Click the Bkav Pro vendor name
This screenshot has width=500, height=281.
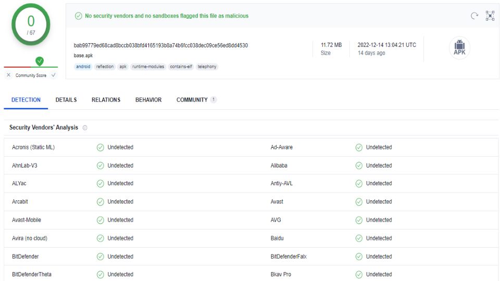pyautogui.click(x=281, y=274)
